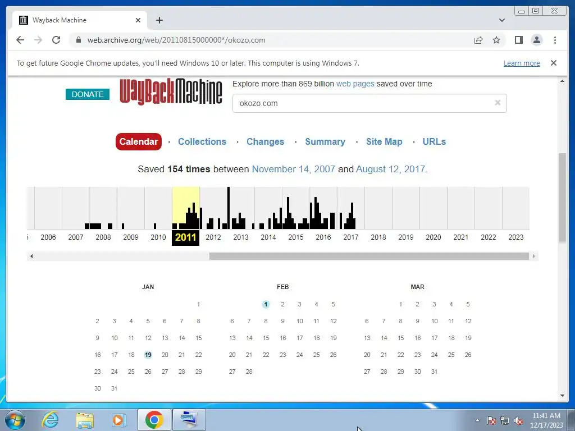Viewport: 575px width, 431px height.
Task: Click the page scroll up arrow
Action: pyautogui.click(x=562, y=81)
